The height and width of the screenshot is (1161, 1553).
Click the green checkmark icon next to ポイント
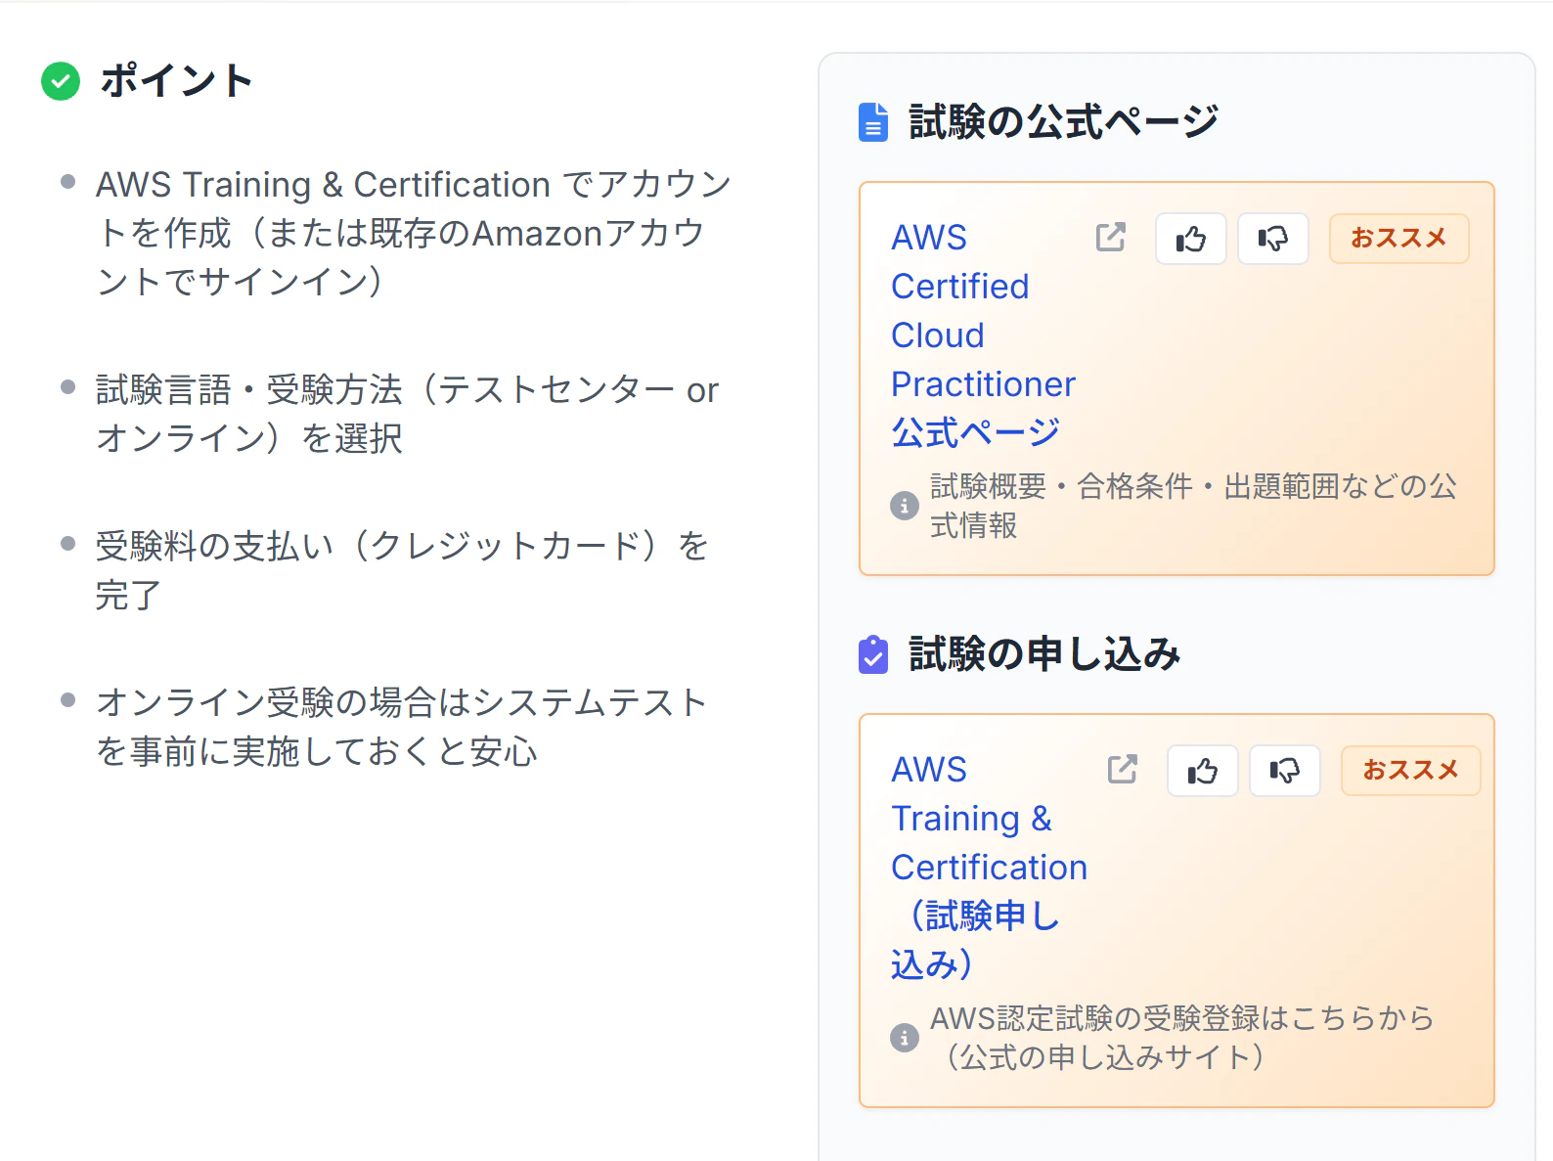[61, 81]
